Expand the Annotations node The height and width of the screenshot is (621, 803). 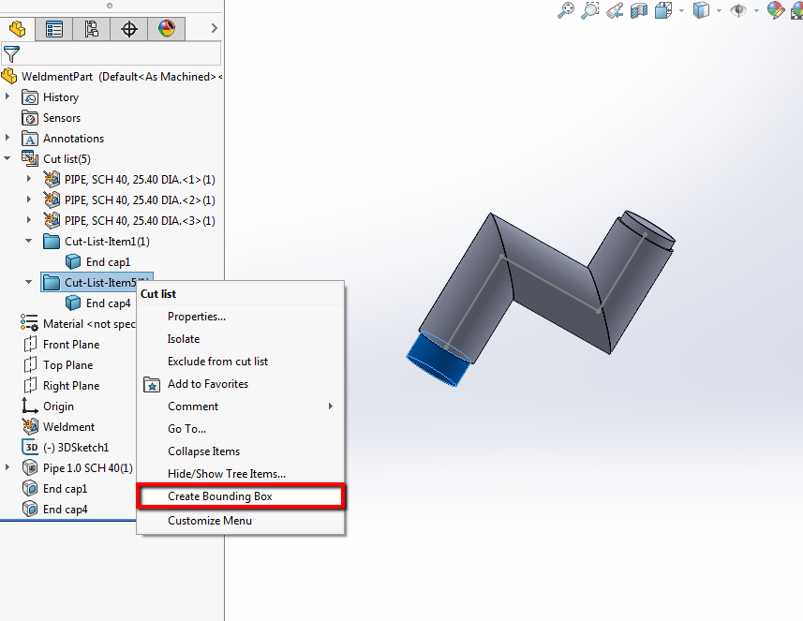7,138
